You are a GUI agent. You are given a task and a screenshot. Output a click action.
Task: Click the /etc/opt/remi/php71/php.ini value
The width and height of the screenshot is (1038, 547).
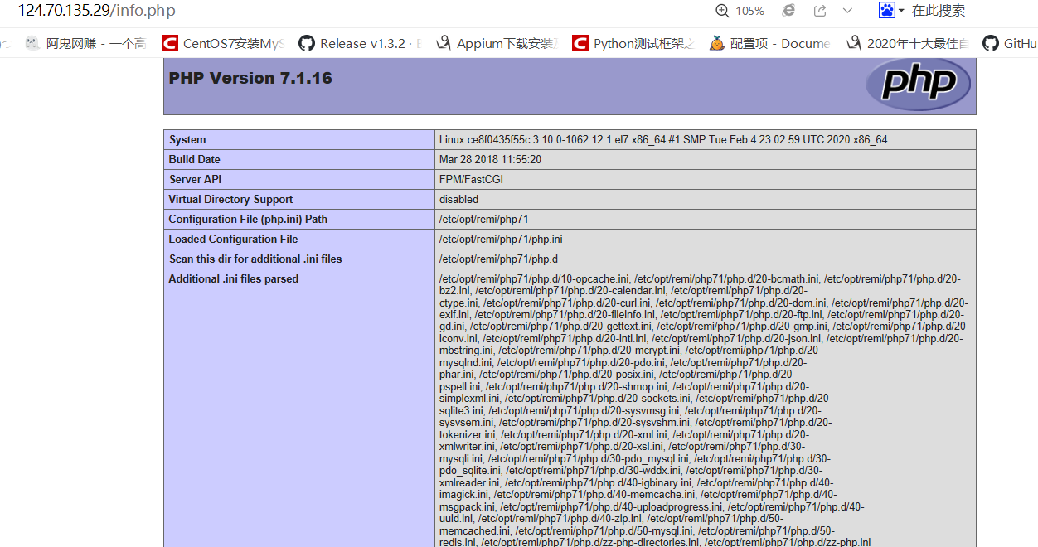[x=501, y=239]
